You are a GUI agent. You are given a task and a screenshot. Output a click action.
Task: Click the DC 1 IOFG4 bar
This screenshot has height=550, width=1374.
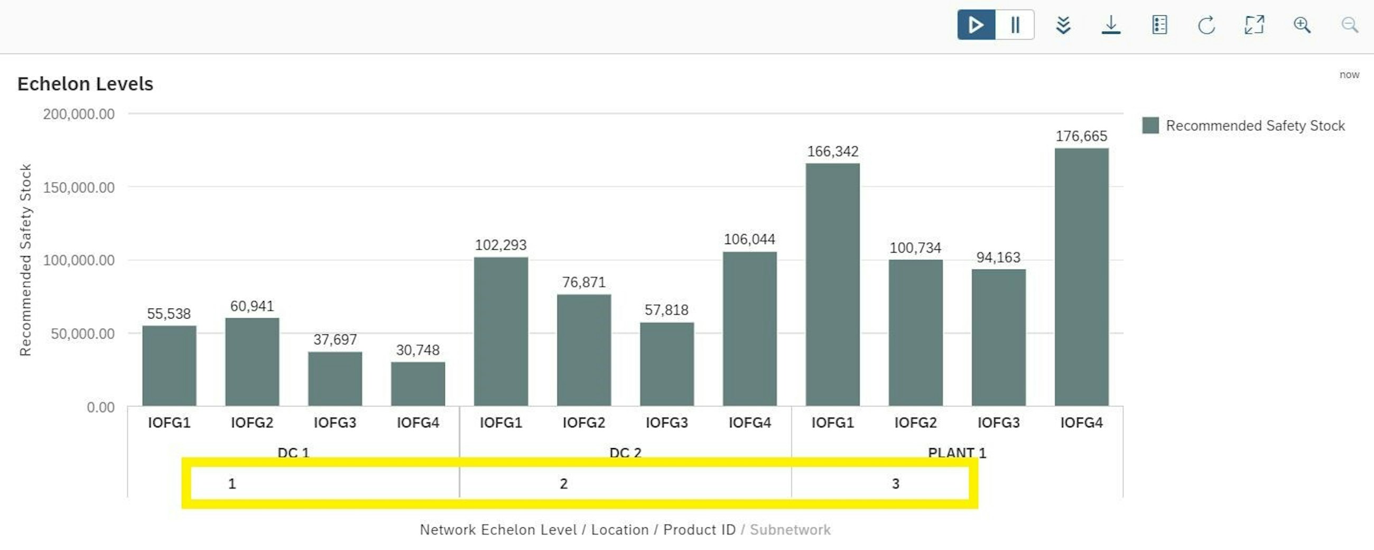(x=417, y=384)
